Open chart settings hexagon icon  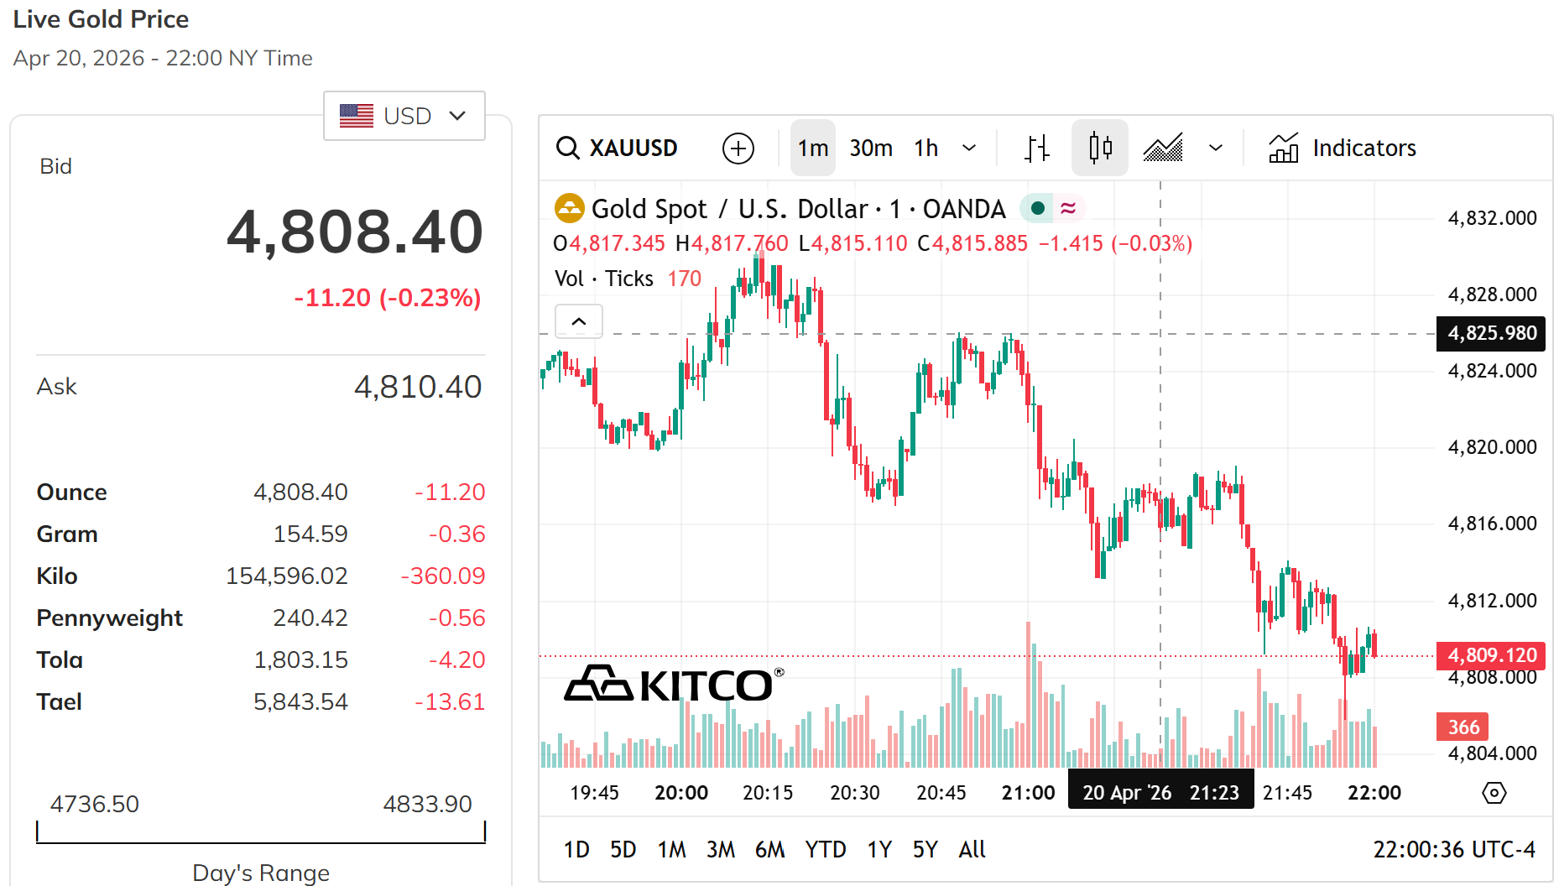click(x=1494, y=793)
